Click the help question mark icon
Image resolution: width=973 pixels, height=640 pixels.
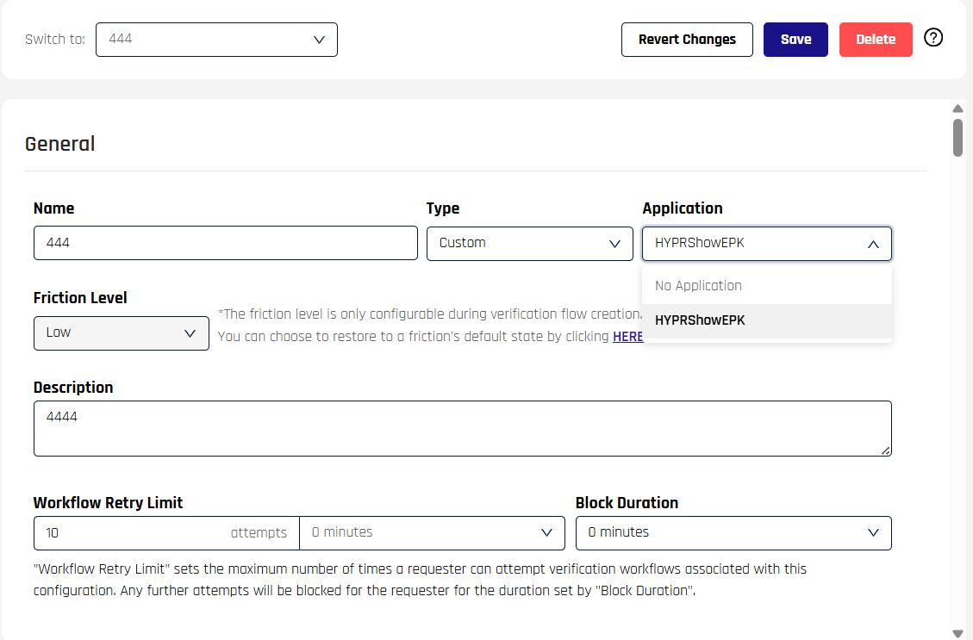click(933, 38)
